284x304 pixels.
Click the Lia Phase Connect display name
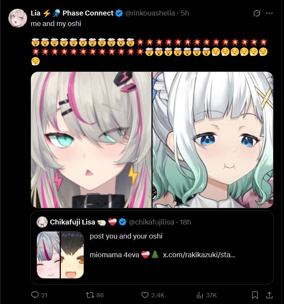pos(72,13)
